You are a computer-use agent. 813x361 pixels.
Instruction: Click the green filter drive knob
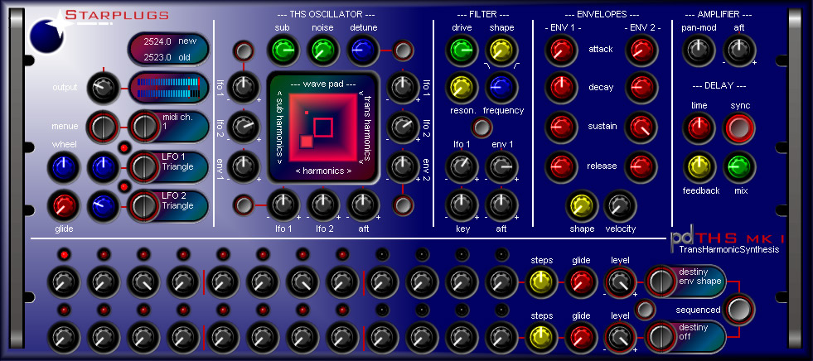(x=462, y=51)
